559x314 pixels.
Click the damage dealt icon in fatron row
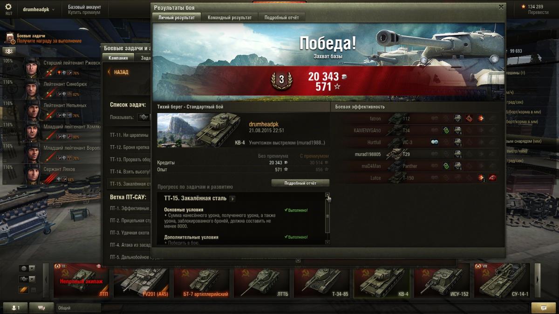point(457,118)
